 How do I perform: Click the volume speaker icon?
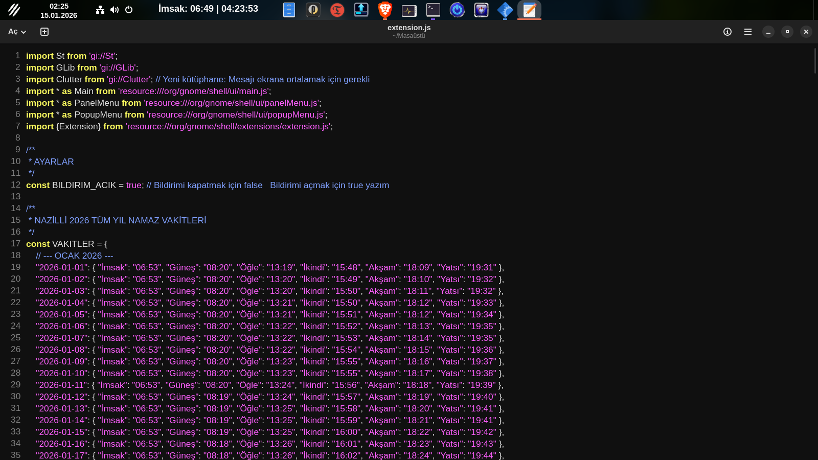tap(115, 10)
